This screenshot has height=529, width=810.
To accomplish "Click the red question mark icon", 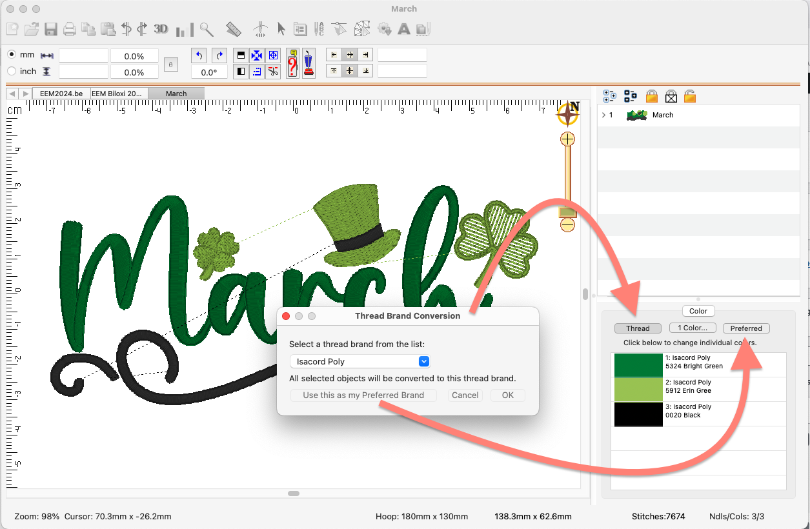I will tap(292, 63).
